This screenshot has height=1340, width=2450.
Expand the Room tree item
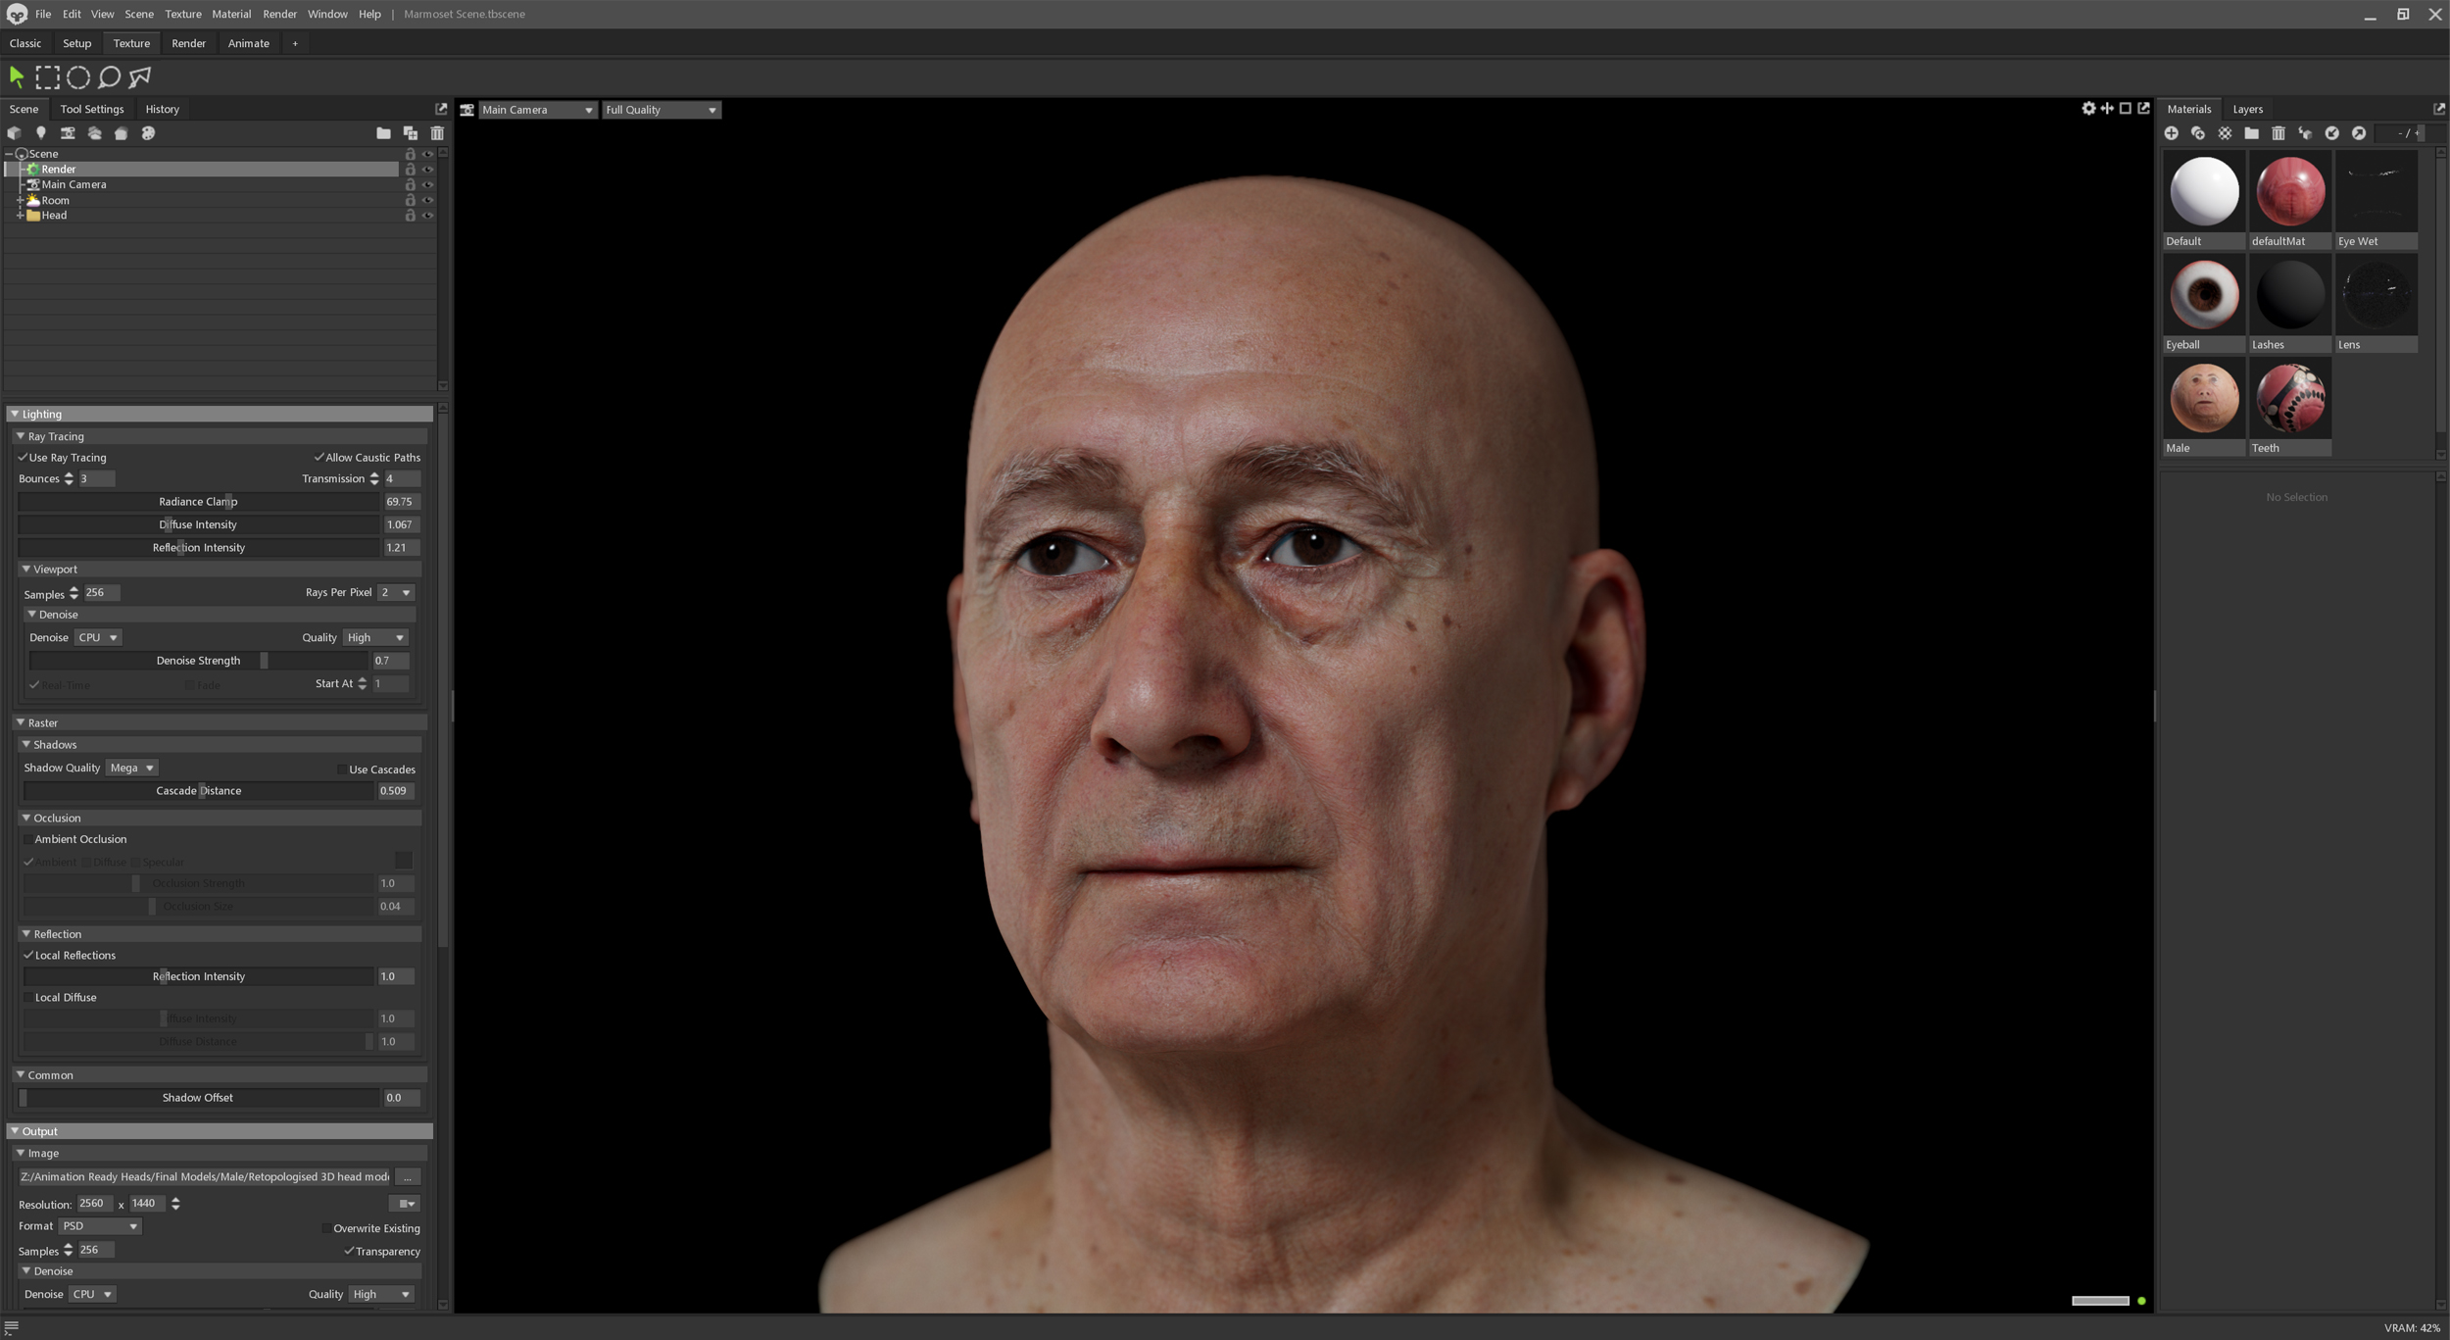[x=20, y=200]
